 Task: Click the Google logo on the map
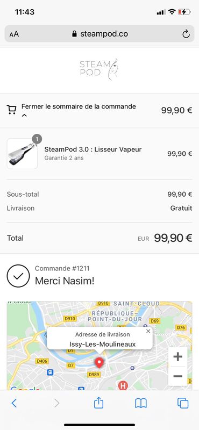pos(25,388)
